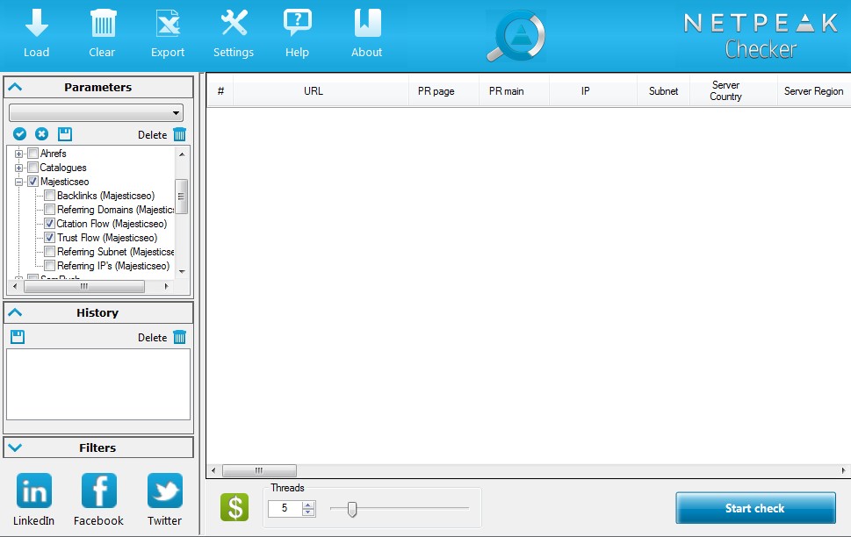Expand the Catalogues tree node
The image size is (851, 537).
pos(19,168)
